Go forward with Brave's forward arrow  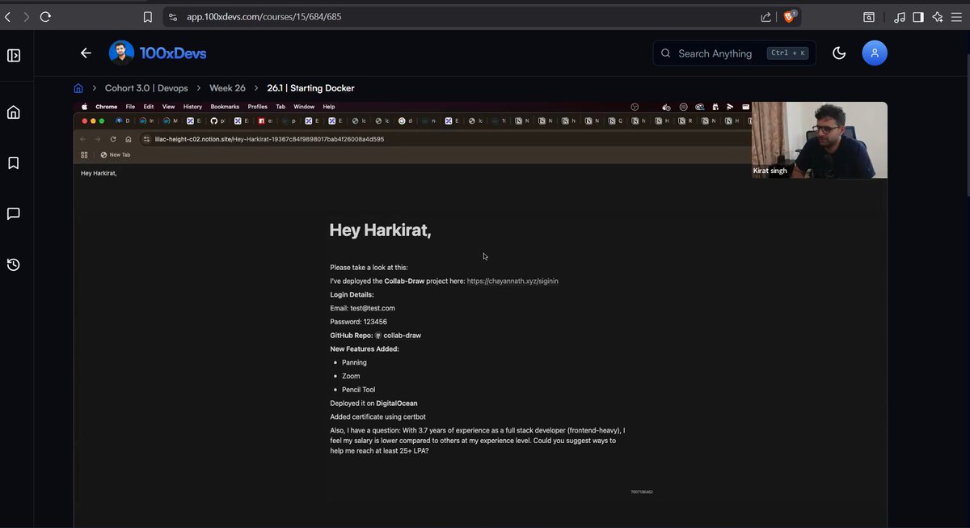26,16
